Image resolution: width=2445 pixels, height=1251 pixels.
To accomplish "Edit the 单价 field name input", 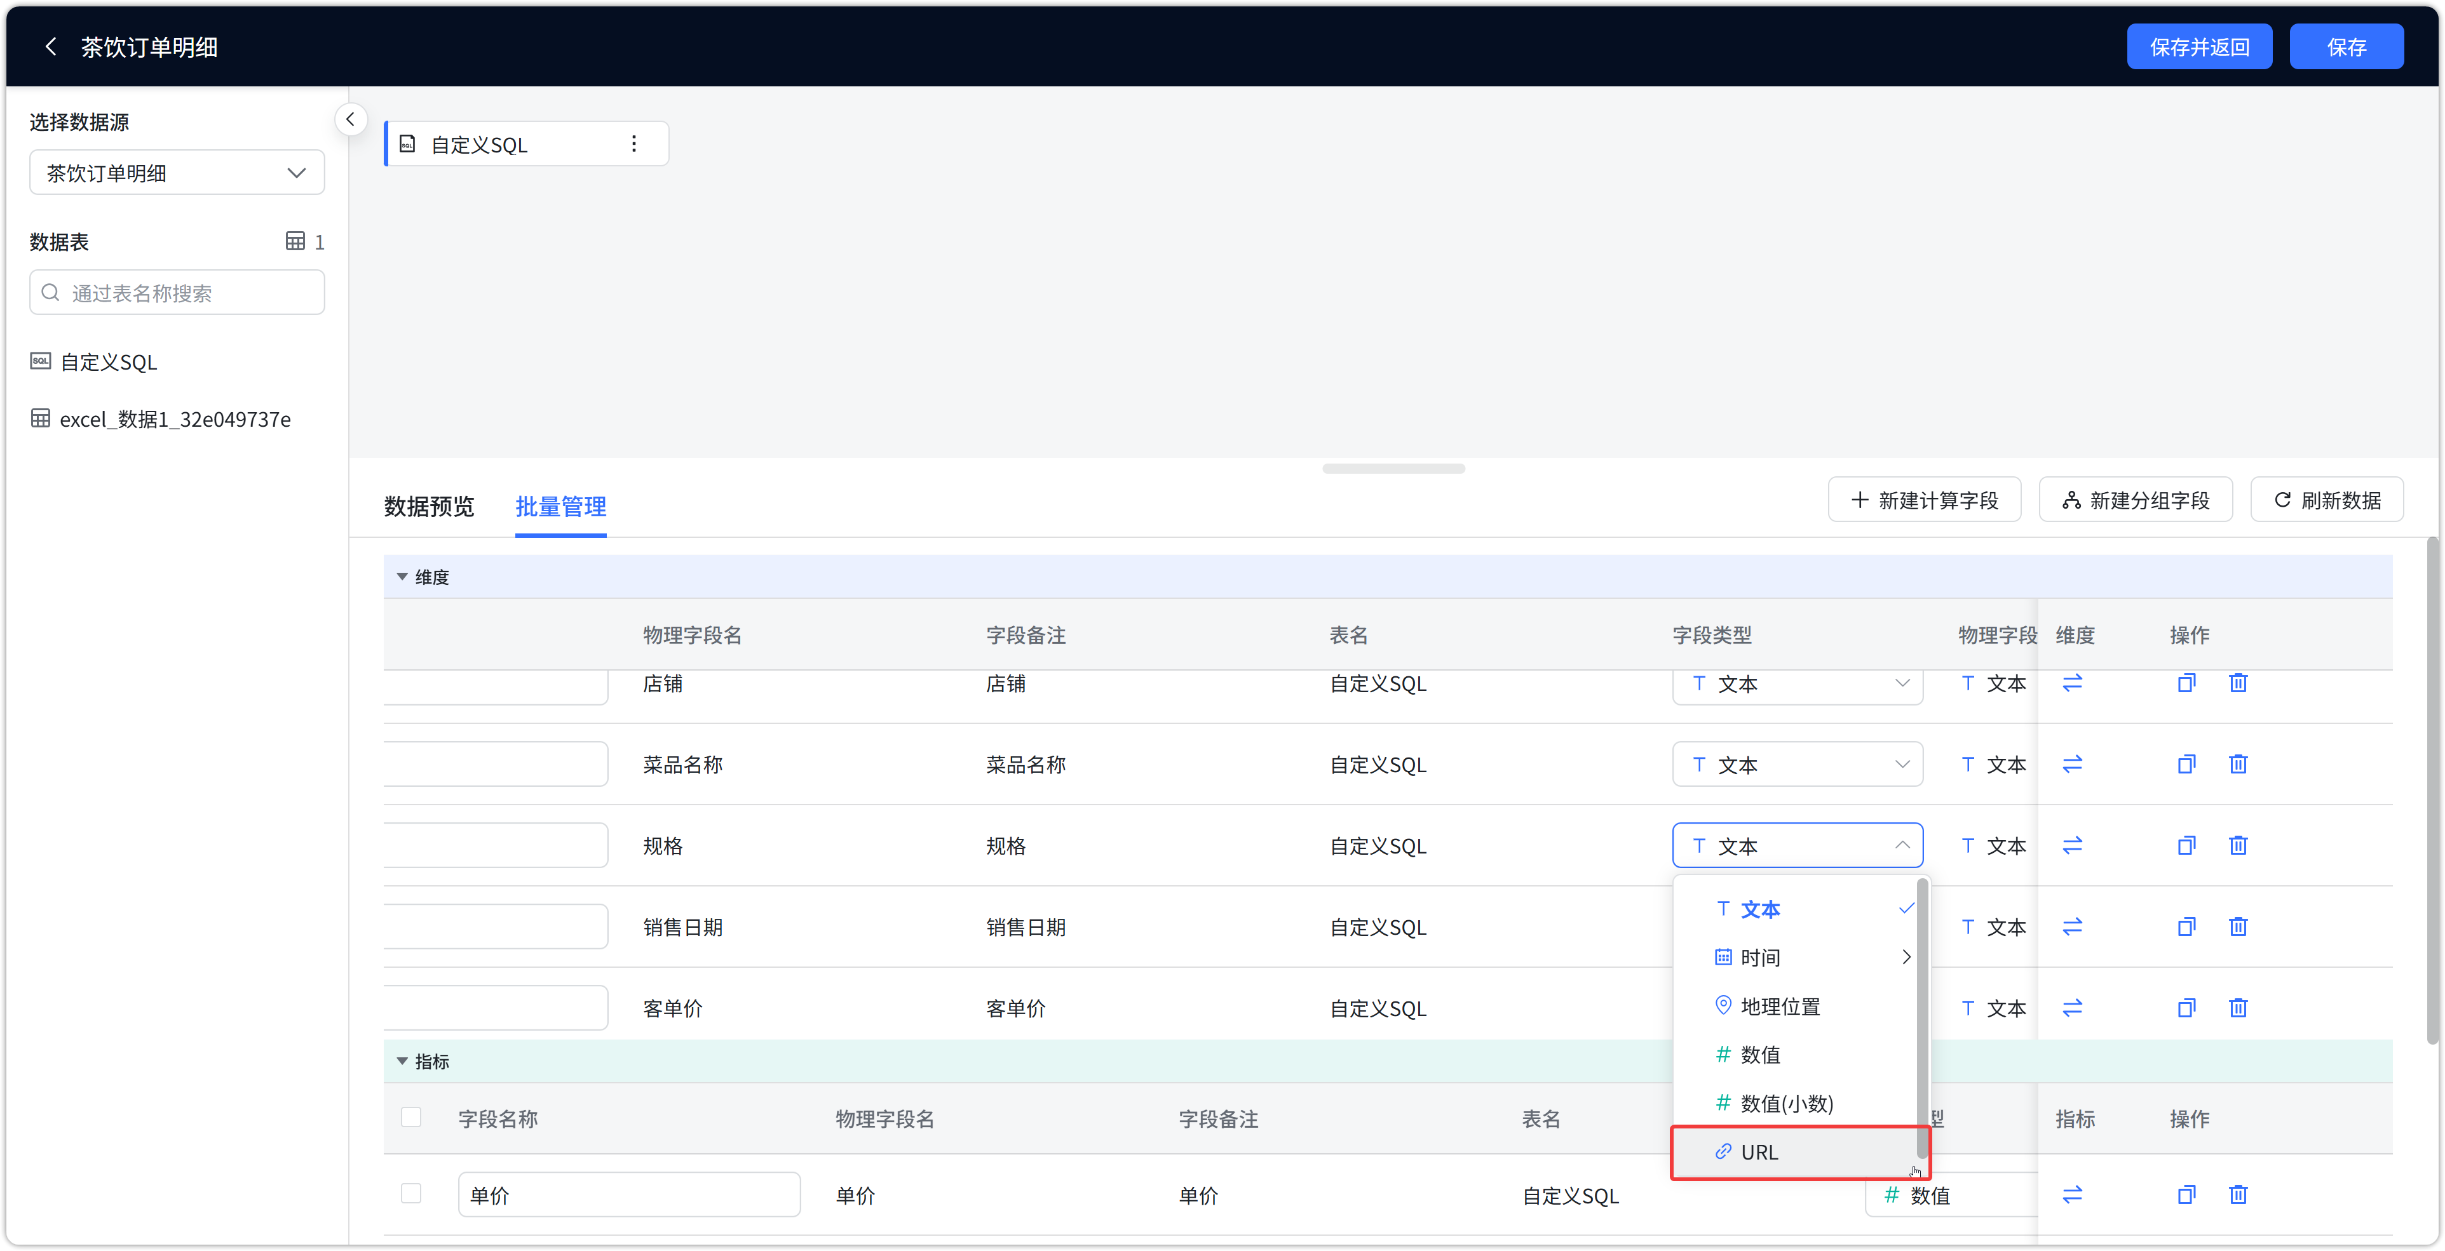I will 629,1195.
